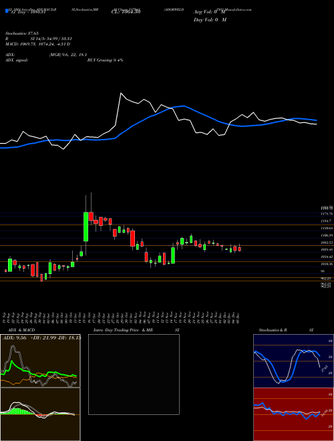
Task: Click the last red candlestick on the chart
Action: (x=240, y=249)
